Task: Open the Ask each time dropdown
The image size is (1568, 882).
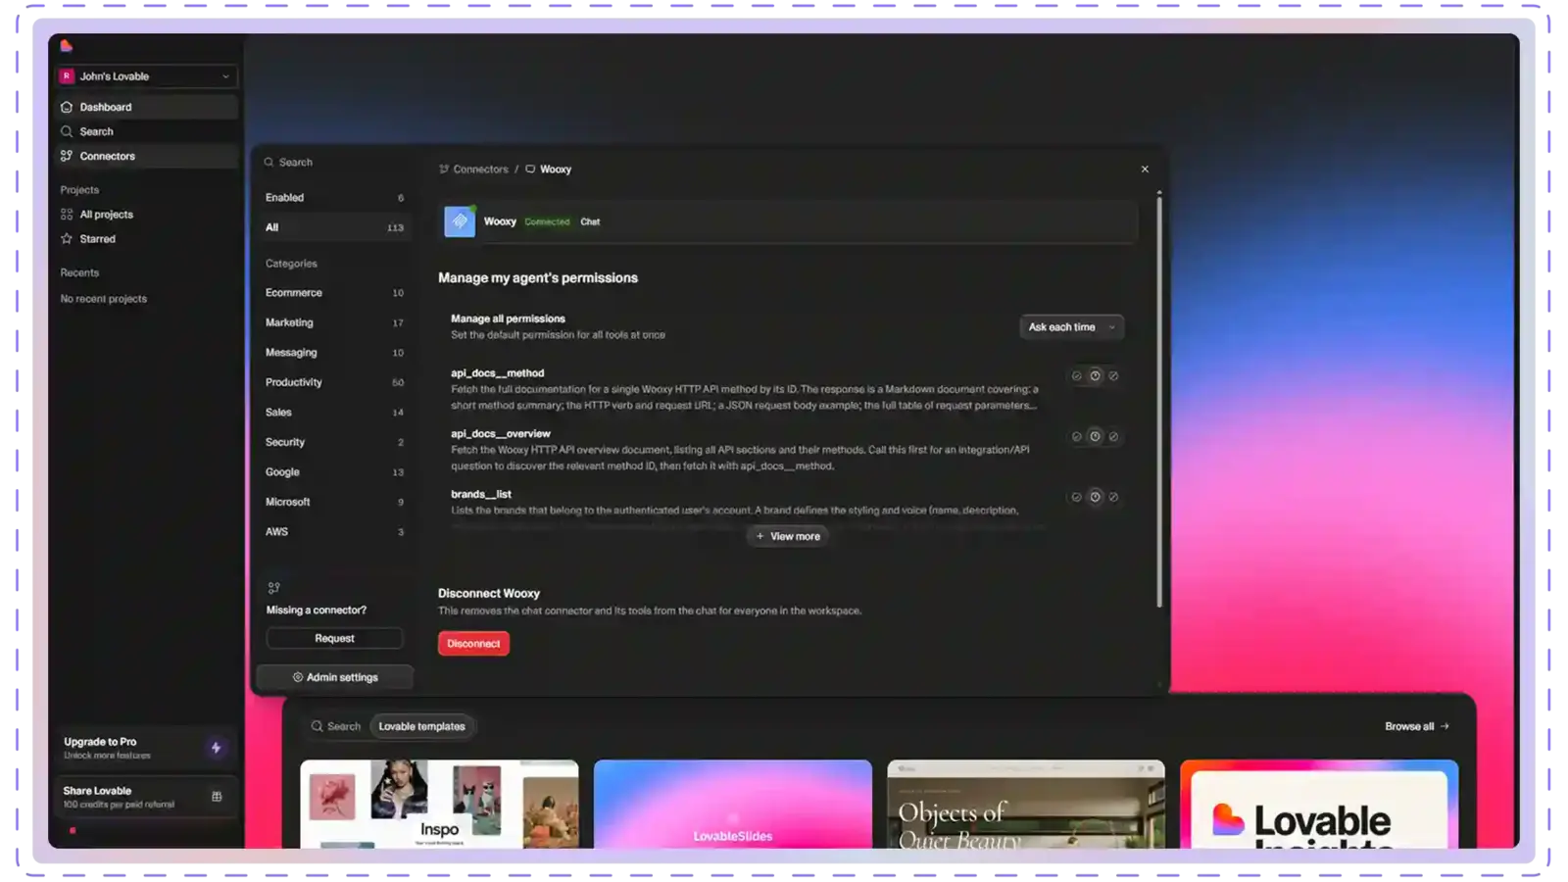Action: point(1071,327)
